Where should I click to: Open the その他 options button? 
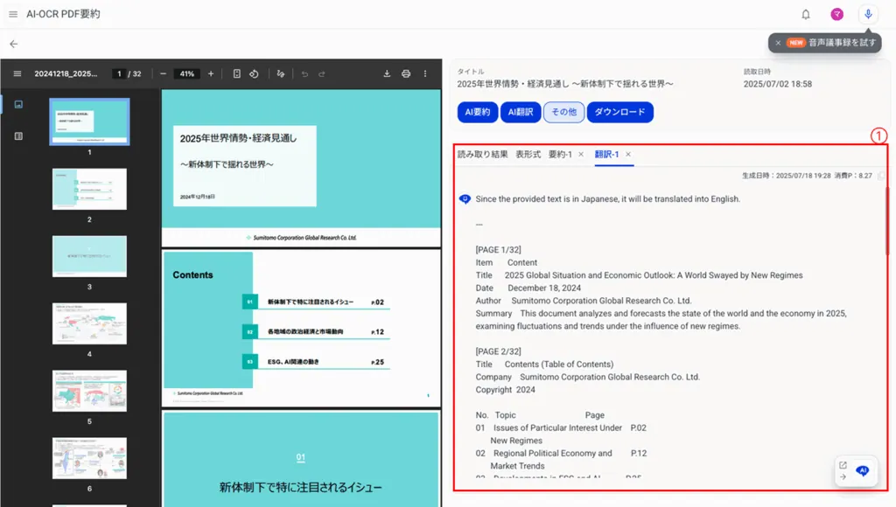(564, 112)
